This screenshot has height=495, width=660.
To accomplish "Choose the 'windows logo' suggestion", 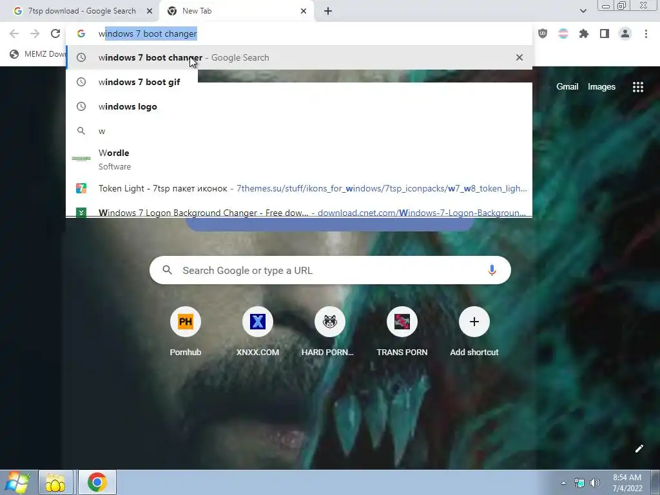I will click(x=299, y=106).
